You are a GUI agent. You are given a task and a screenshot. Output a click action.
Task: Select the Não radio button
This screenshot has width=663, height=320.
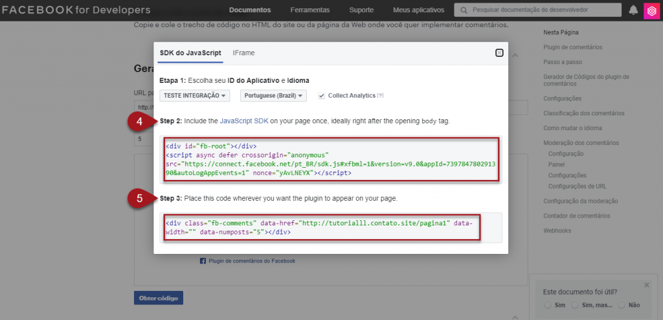click(622, 305)
